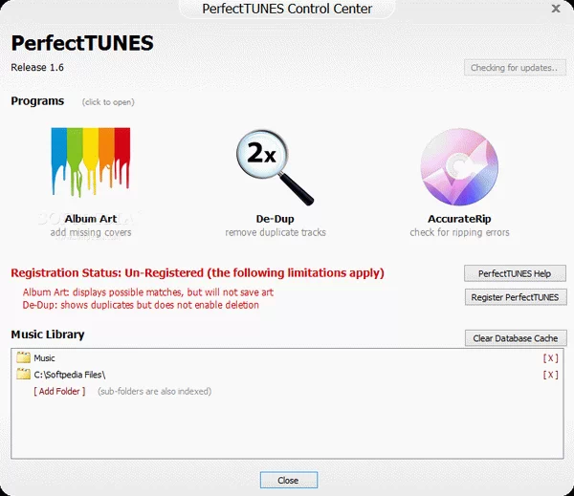Screen dimensions: 574x496
Task: Remove C:\Softpedia Files\ with its [X]
Action: pos(550,375)
